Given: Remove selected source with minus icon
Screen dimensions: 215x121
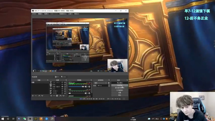Looking at the screenshot, I should [54, 96].
